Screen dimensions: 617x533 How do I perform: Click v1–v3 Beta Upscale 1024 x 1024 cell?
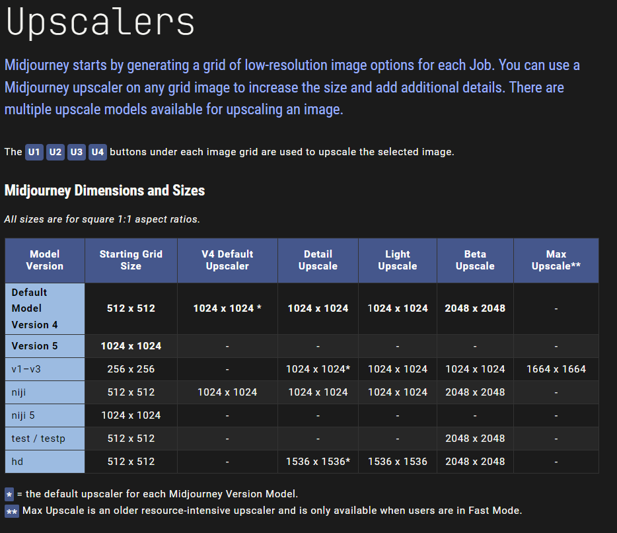pyautogui.click(x=475, y=369)
